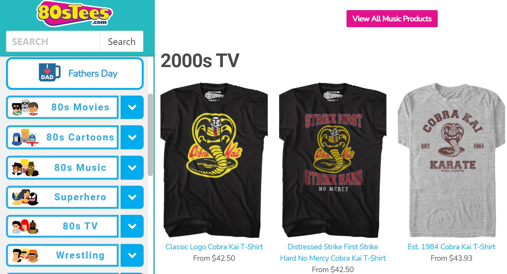
Task: Expand the 80s Movies submenu chevron
Action: tap(132, 107)
